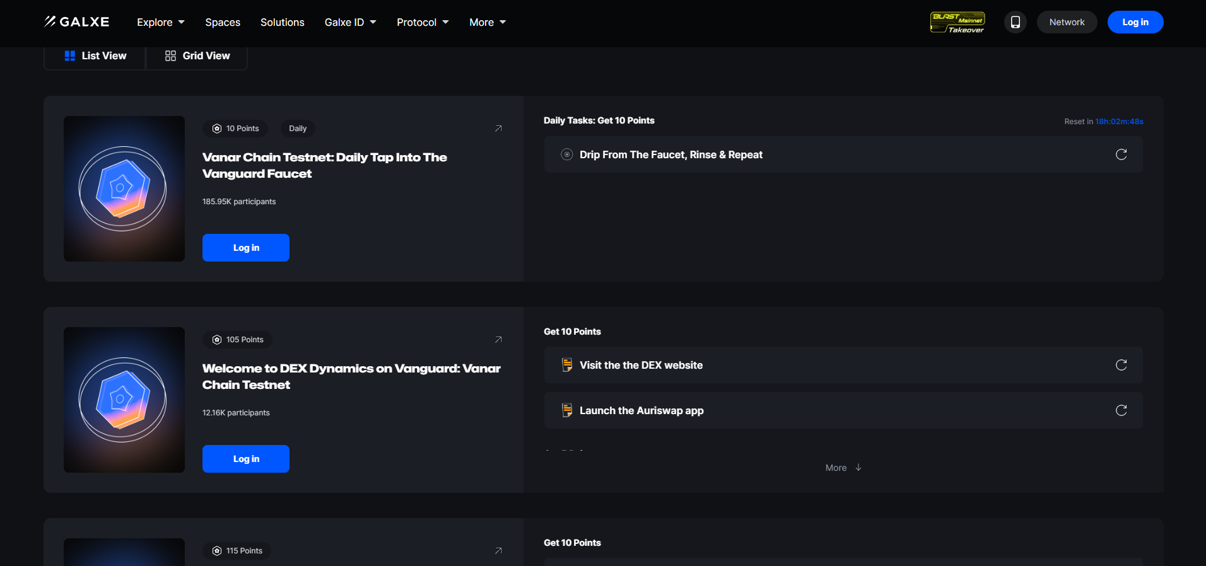Click the Daily Tasks: Get 10 Points heading

[599, 120]
